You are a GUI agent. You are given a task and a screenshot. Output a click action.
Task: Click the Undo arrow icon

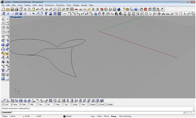click(38, 9)
